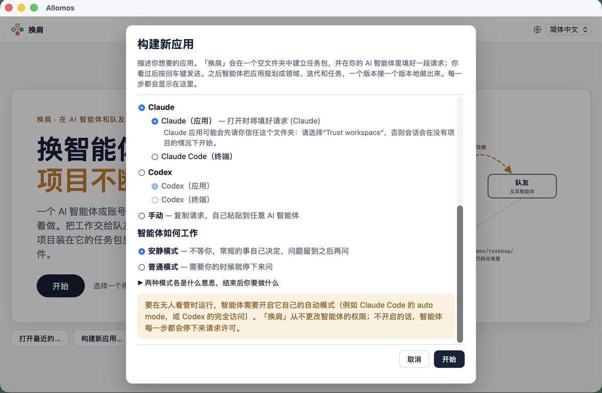
Task: Click the 智能体如何工作 heading
Action: 168,233
